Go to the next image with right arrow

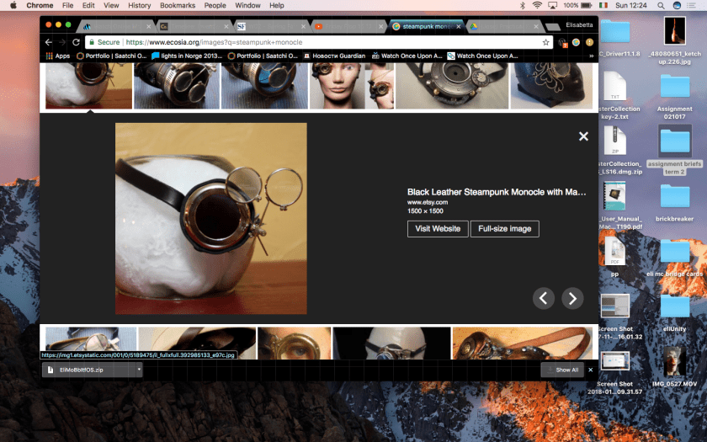[572, 298]
